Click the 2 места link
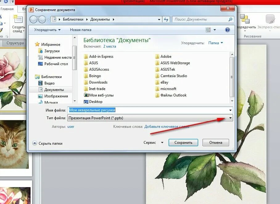Image resolution: width=280 pixels, height=204 pixels. [x=110, y=46]
